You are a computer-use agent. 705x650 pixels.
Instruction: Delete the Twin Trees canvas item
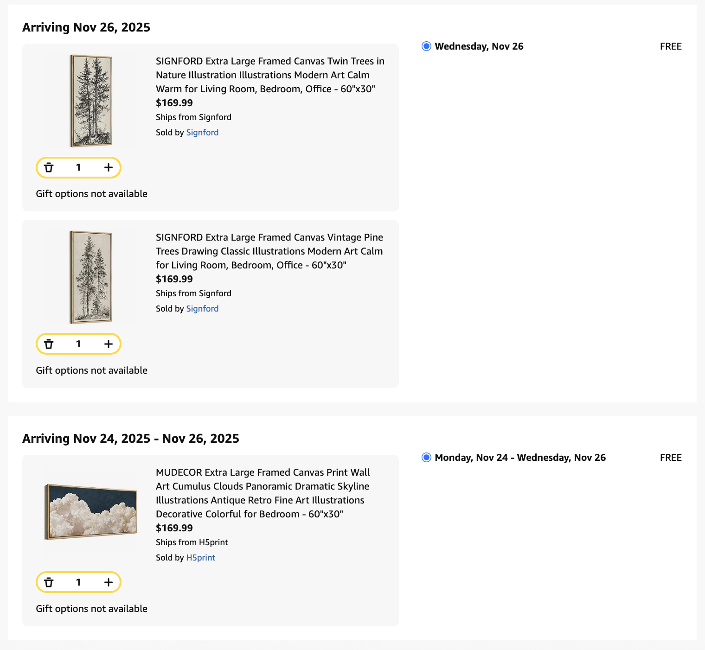49,167
